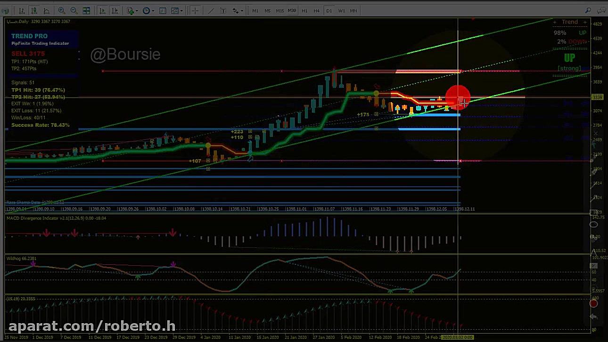Open the arrows and shapes dropdown arrow

click(x=242, y=11)
